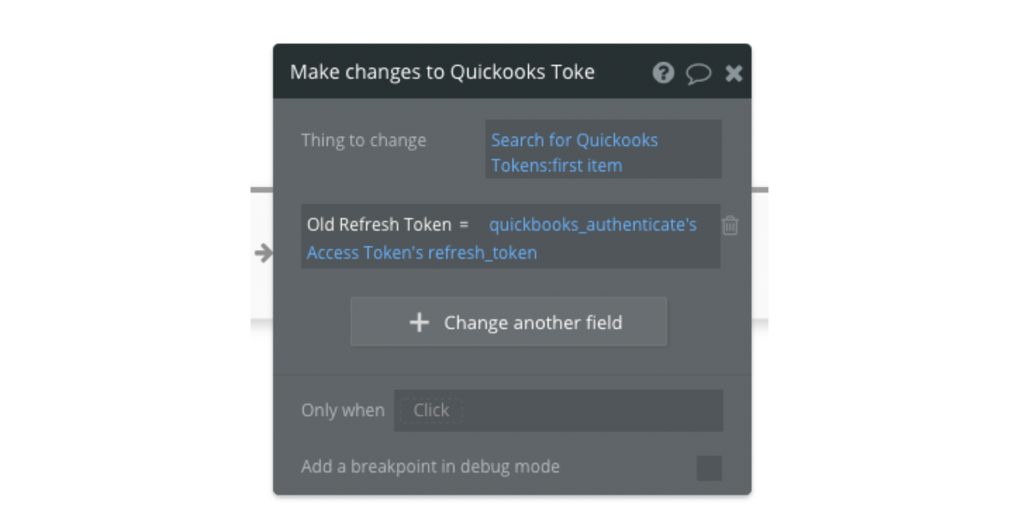Click the Only when label
The height and width of the screenshot is (526, 1019).
pyautogui.click(x=343, y=411)
